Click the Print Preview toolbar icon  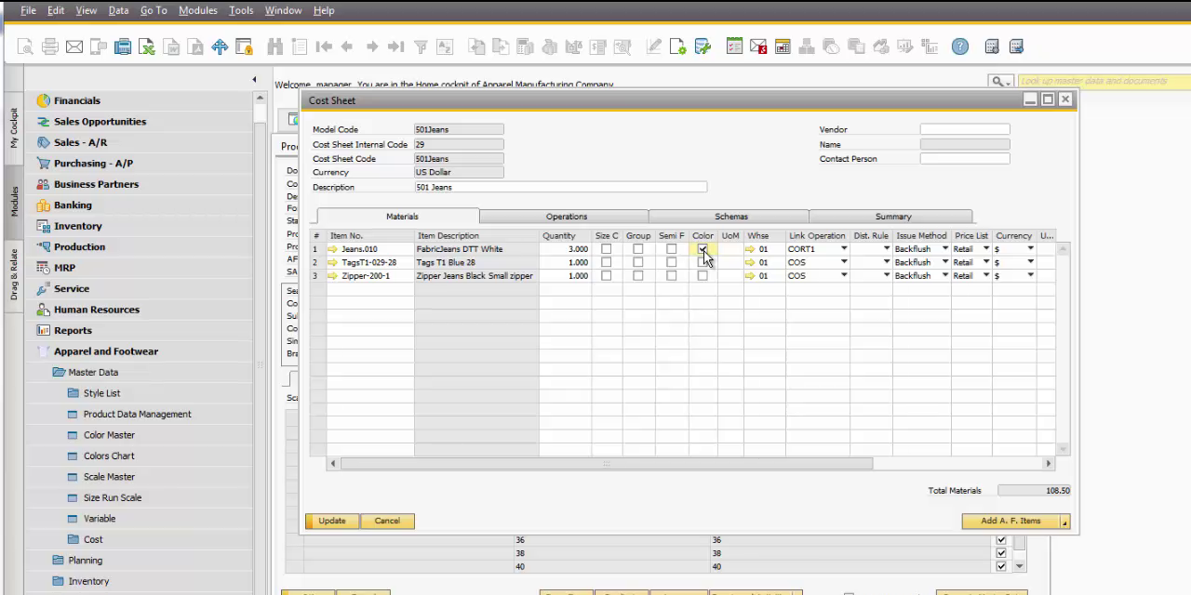25,46
